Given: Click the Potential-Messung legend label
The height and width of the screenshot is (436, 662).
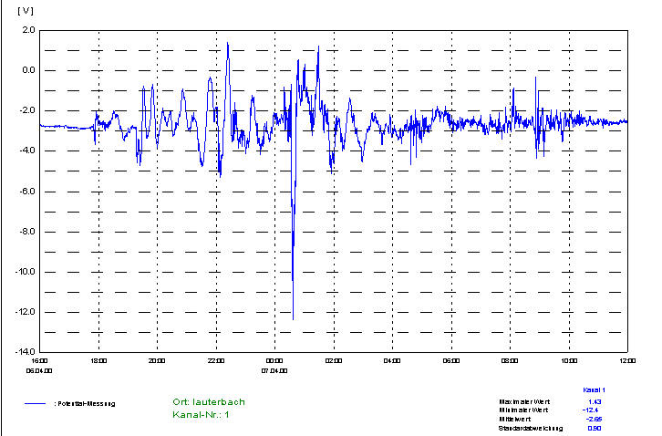Looking at the screenshot, I should pos(85,403).
